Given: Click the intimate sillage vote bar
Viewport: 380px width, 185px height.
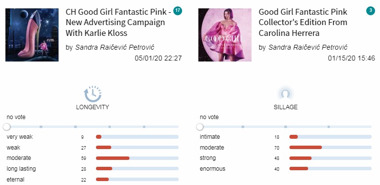Looking at the screenshot, I should (330, 137).
